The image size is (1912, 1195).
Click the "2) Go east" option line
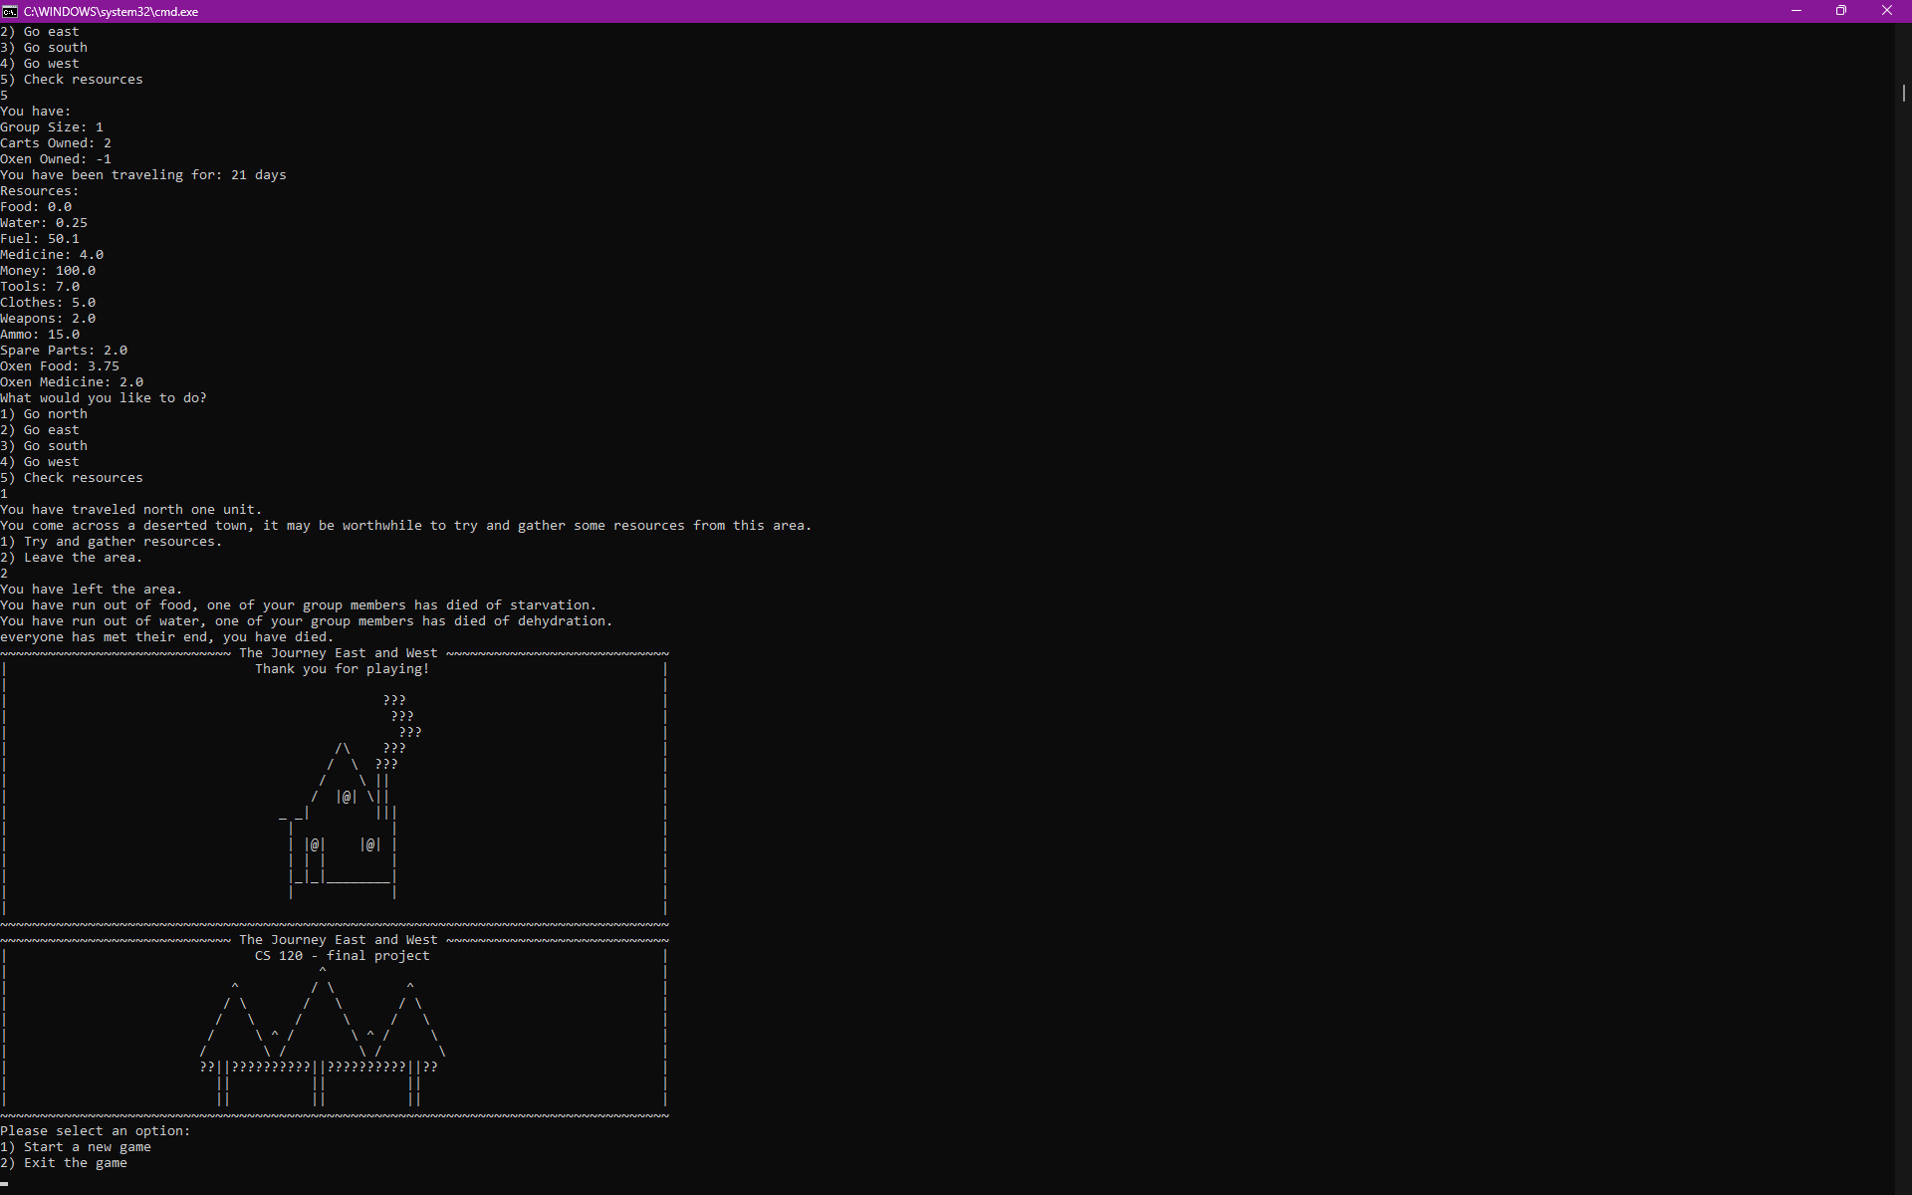pyautogui.click(x=39, y=429)
